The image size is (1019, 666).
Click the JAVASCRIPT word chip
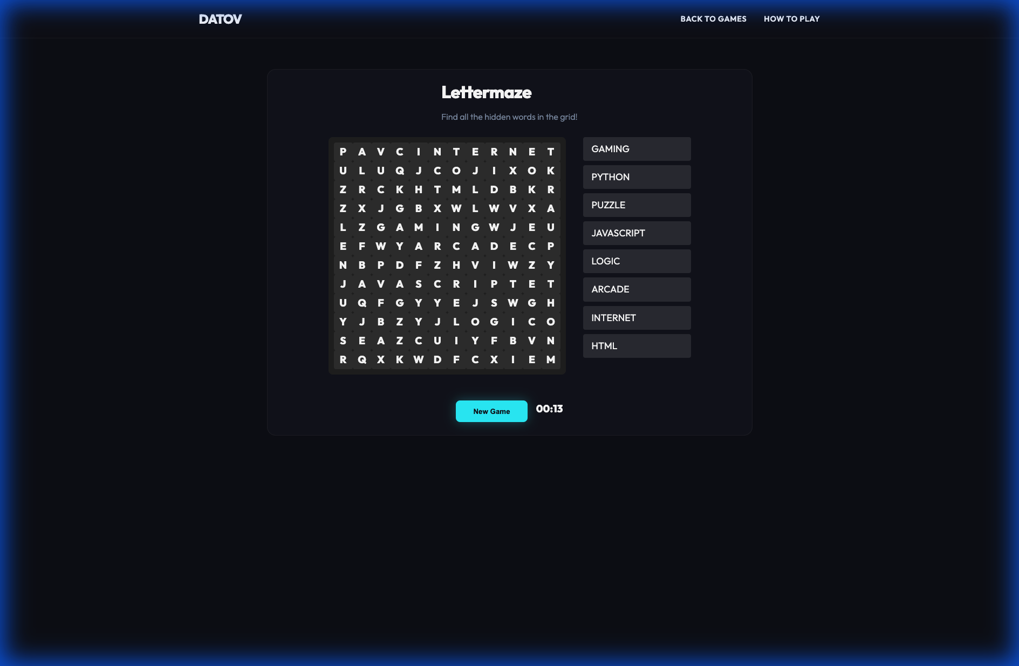(x=637, y=233)
